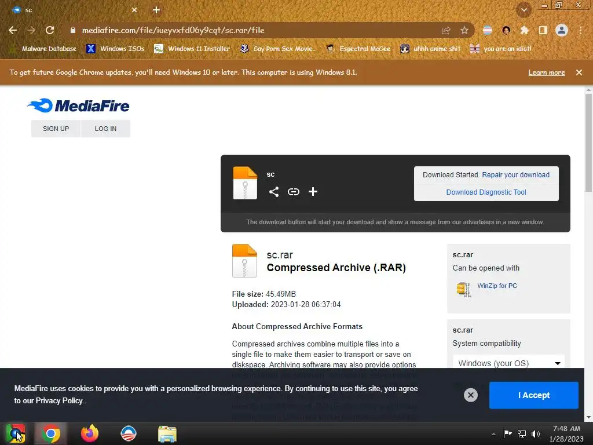
Task: Open the Extensions puzzle piece icon
Action: point(524,30)
